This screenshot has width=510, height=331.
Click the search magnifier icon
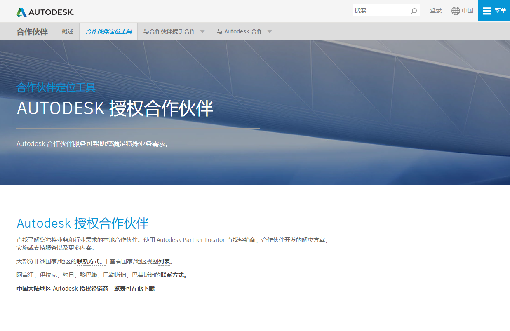[414, 11]
